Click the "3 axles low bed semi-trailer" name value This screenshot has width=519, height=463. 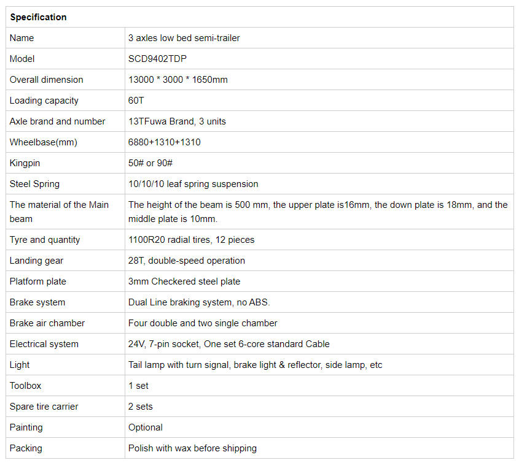pos(184,38)
